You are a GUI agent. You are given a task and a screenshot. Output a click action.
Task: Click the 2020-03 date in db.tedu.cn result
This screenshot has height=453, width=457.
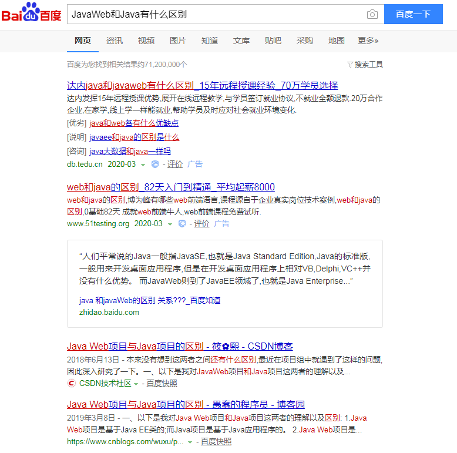click(x=122, y=164)
